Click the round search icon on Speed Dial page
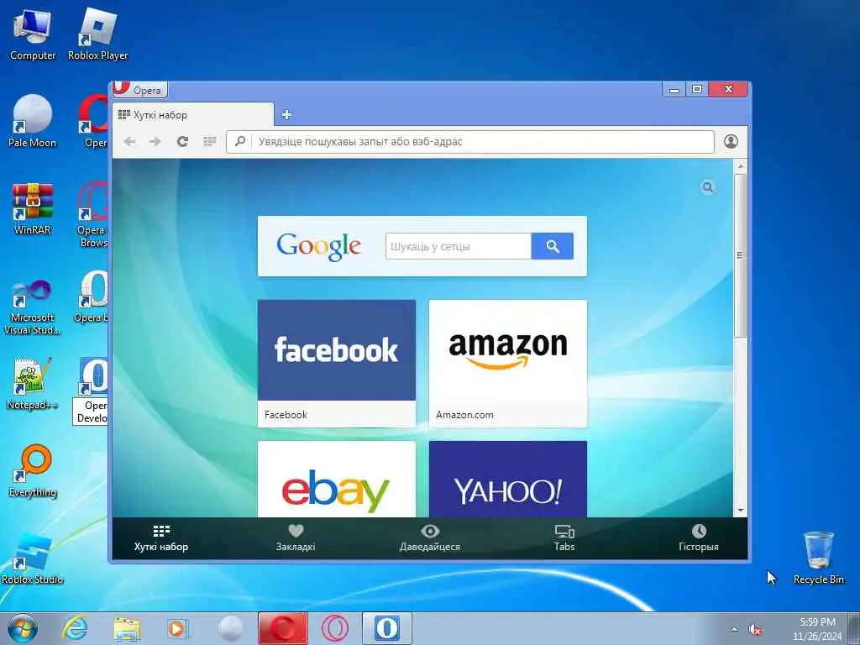This screenshot has width=860, height=645. click(708, 187)
